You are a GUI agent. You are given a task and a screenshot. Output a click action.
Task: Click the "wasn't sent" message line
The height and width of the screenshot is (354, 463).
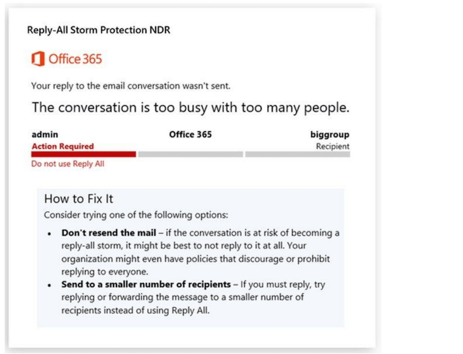[x=131, y=86]
